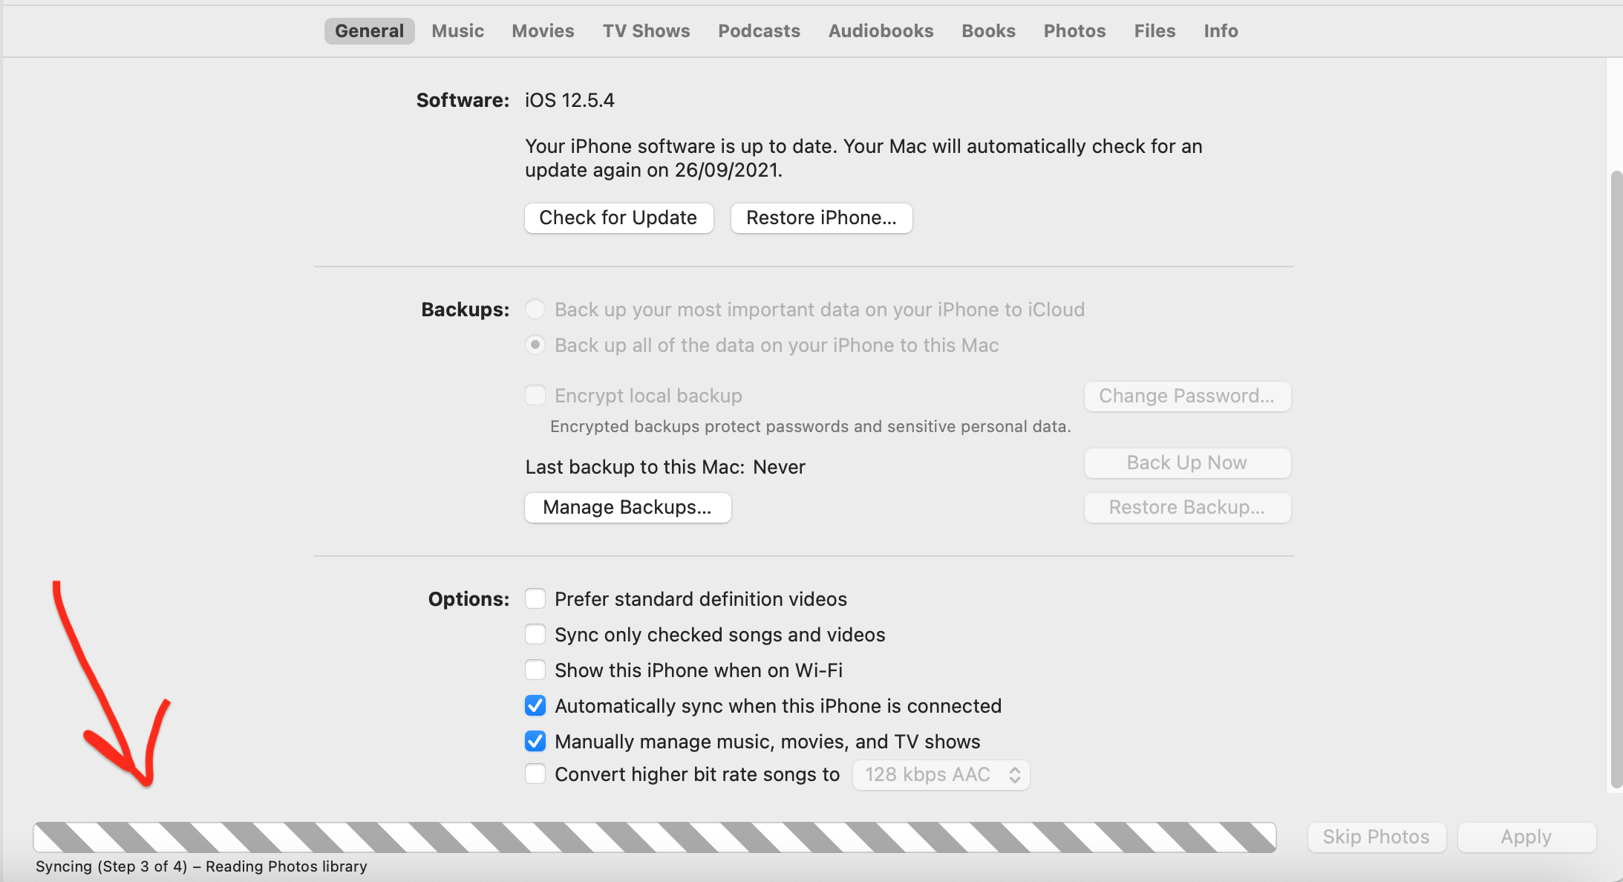Click Skip Photos button
Viewport: 1623px width, 882px height.
pyautogui.click(x=1376, y=837)
